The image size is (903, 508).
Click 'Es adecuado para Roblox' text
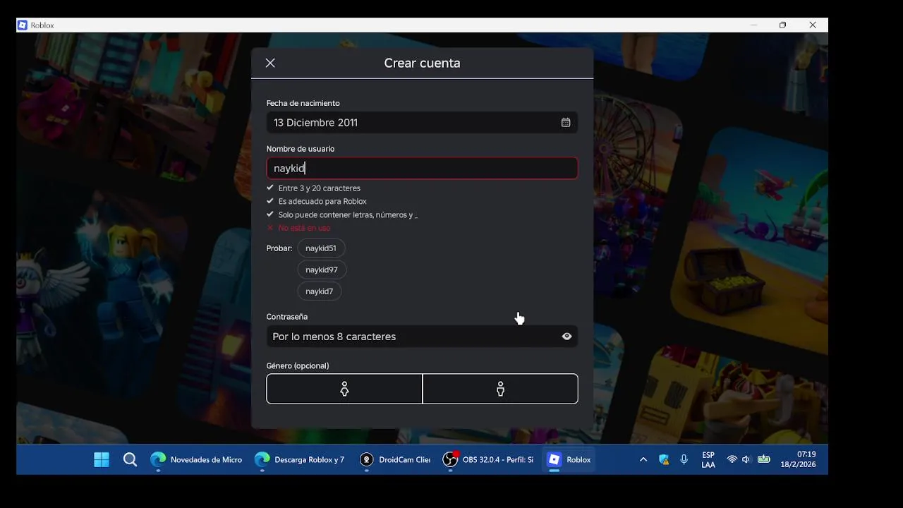point(322,202)
